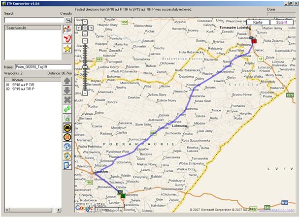Image resolution: width=300 pixels, height=218 pixels.
Task: Click the Itinerary column header
Action: point(36,80)
